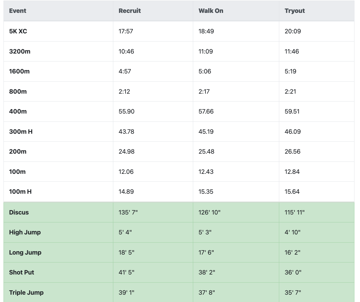Click the 1600m tryout time 5:19

point(290,71)
